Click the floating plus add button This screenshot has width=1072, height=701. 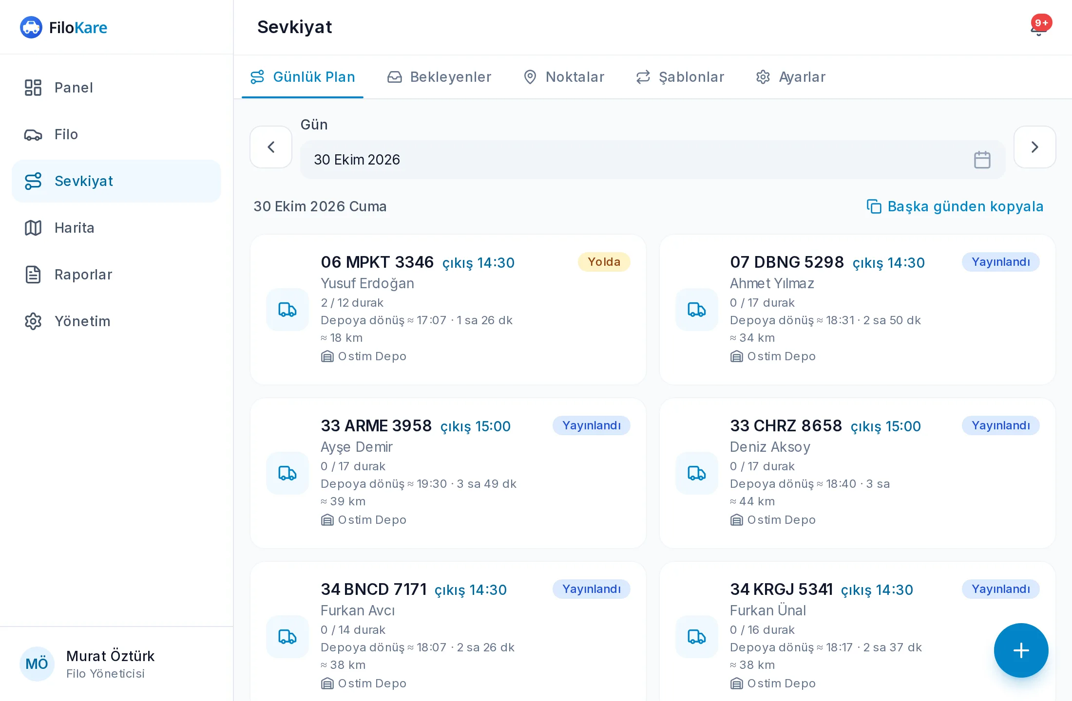[x=1021, y=650]
